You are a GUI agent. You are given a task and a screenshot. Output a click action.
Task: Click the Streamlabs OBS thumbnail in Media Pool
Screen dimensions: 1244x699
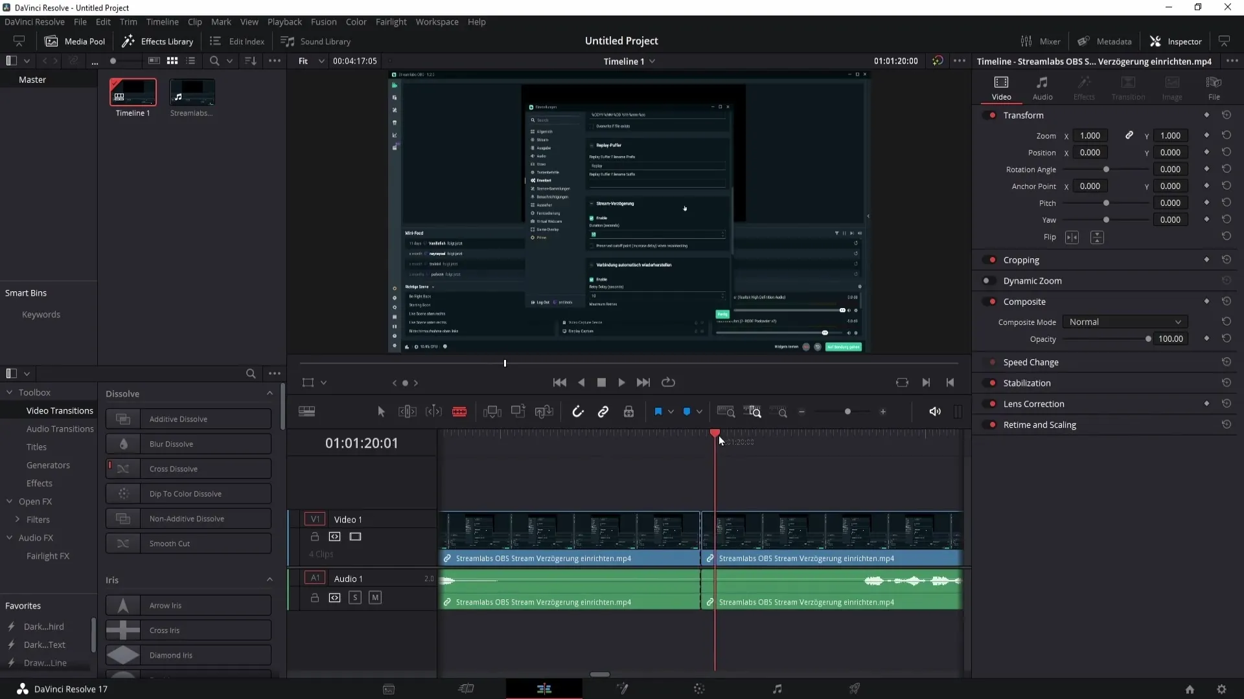coord(191,93)
